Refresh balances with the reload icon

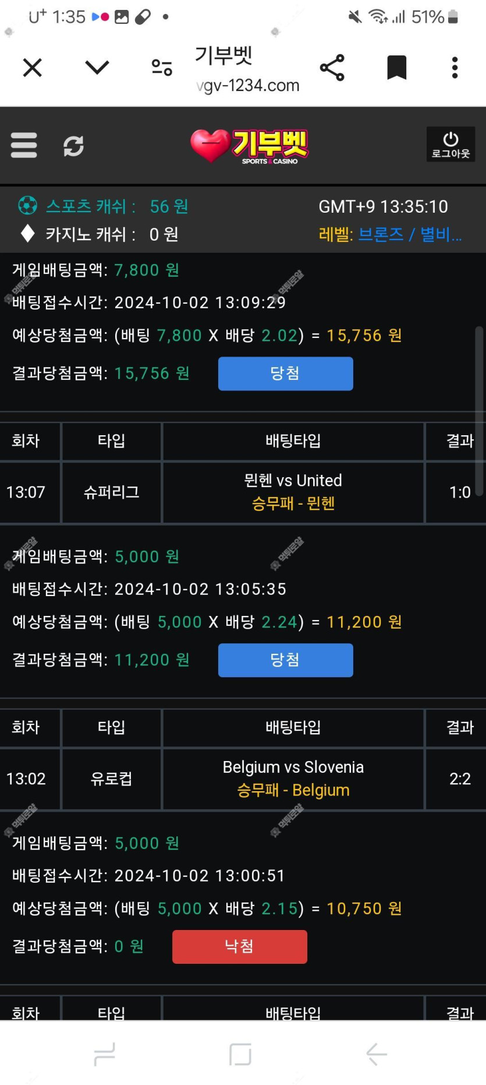pyautogui.click(x=73, y=145)
